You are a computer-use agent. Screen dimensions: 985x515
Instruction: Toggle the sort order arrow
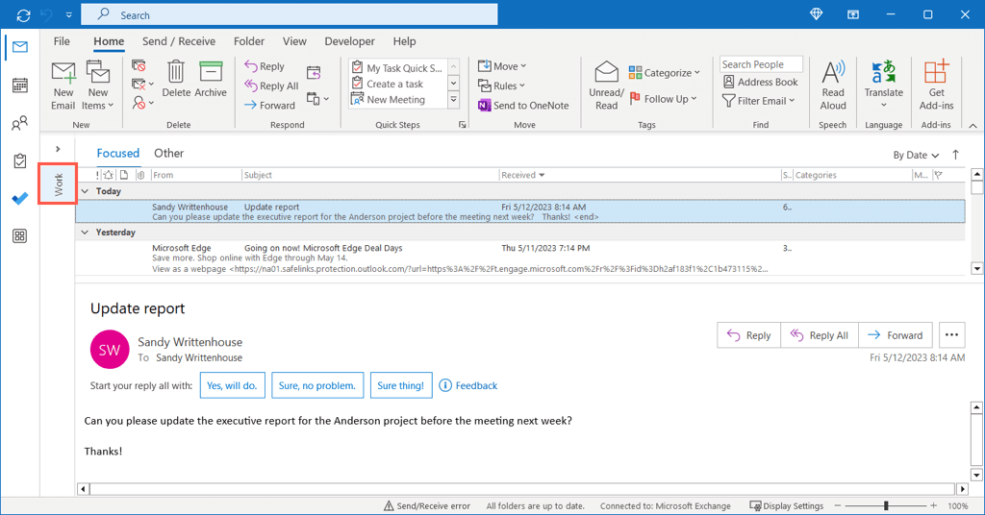pyautogui.click(x=955, y=155)
